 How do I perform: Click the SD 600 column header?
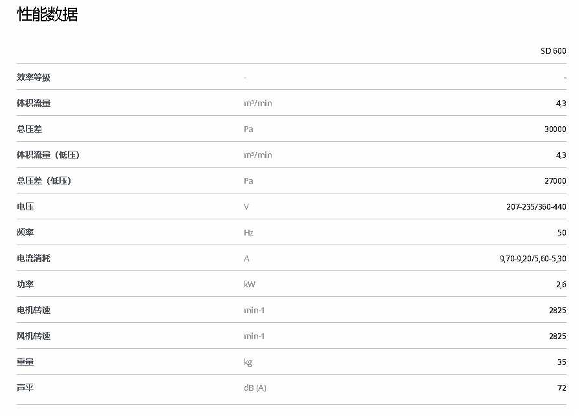[553, 51]
